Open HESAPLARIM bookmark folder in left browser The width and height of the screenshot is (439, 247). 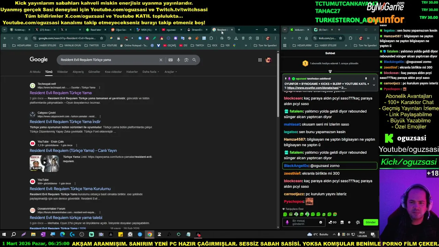pos(22,45)
